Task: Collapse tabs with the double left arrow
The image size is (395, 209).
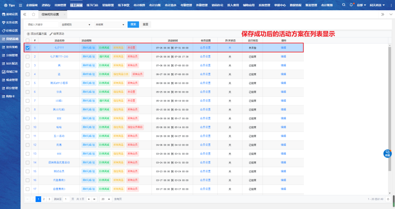Action: (x=25, y=14)
